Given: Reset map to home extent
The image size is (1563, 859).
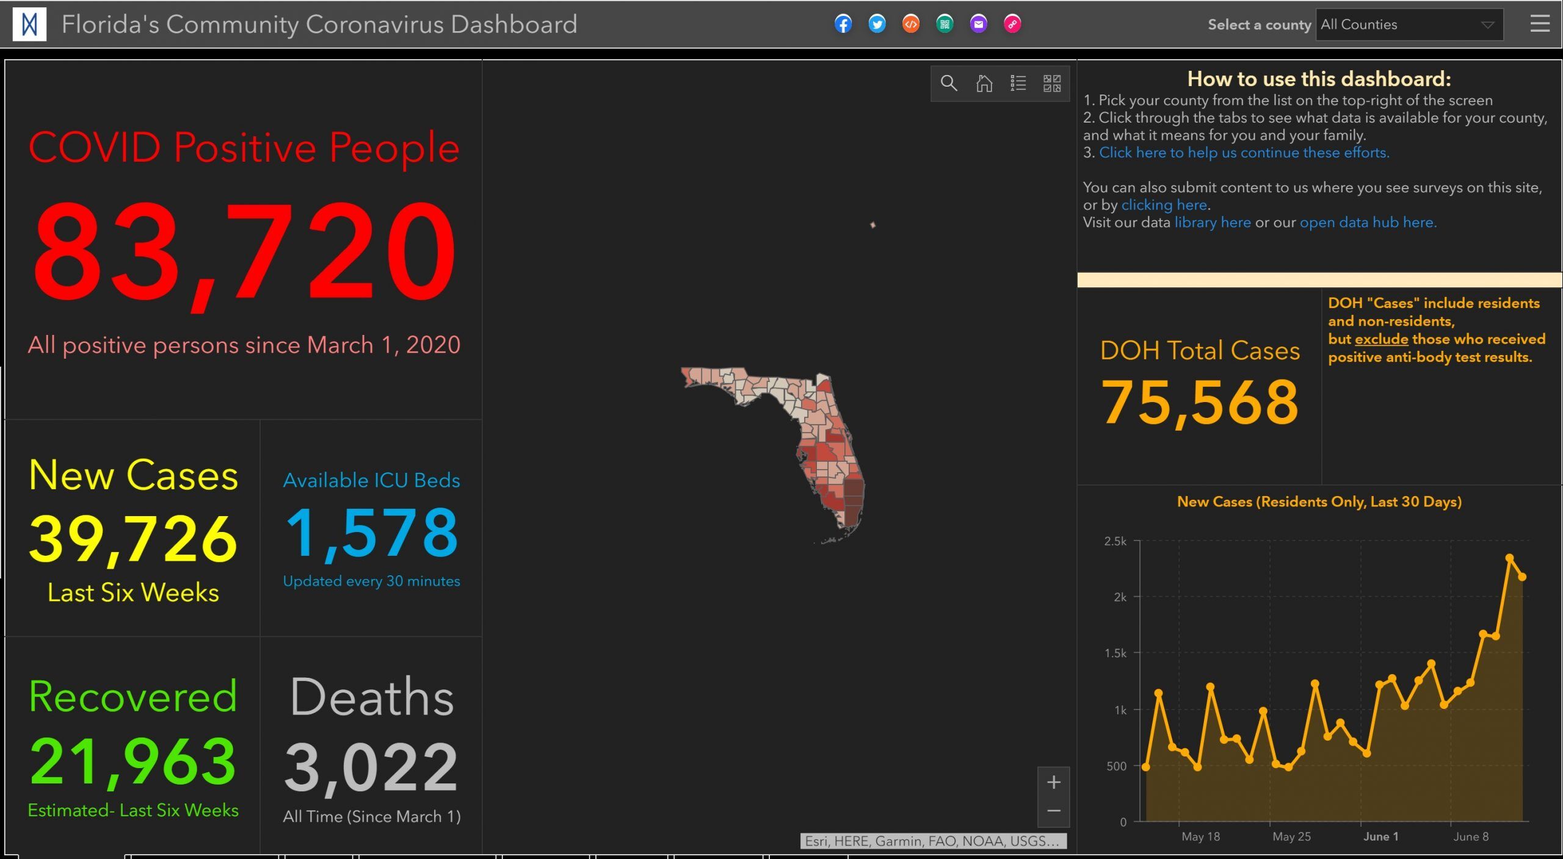Looking at the screenshot, I should (x=984, y=83).
